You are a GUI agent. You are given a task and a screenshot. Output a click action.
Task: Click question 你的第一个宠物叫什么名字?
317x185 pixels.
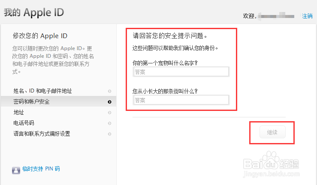point(165,63)
